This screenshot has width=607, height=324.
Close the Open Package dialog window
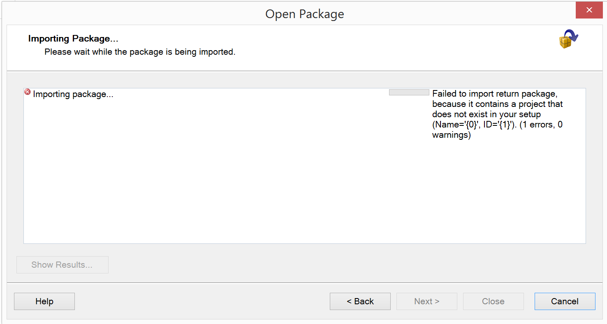click(x=589, y=10)
